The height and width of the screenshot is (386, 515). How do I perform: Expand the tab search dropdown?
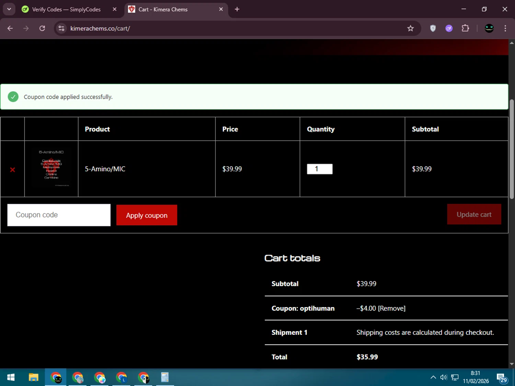[x=9, y=9]
